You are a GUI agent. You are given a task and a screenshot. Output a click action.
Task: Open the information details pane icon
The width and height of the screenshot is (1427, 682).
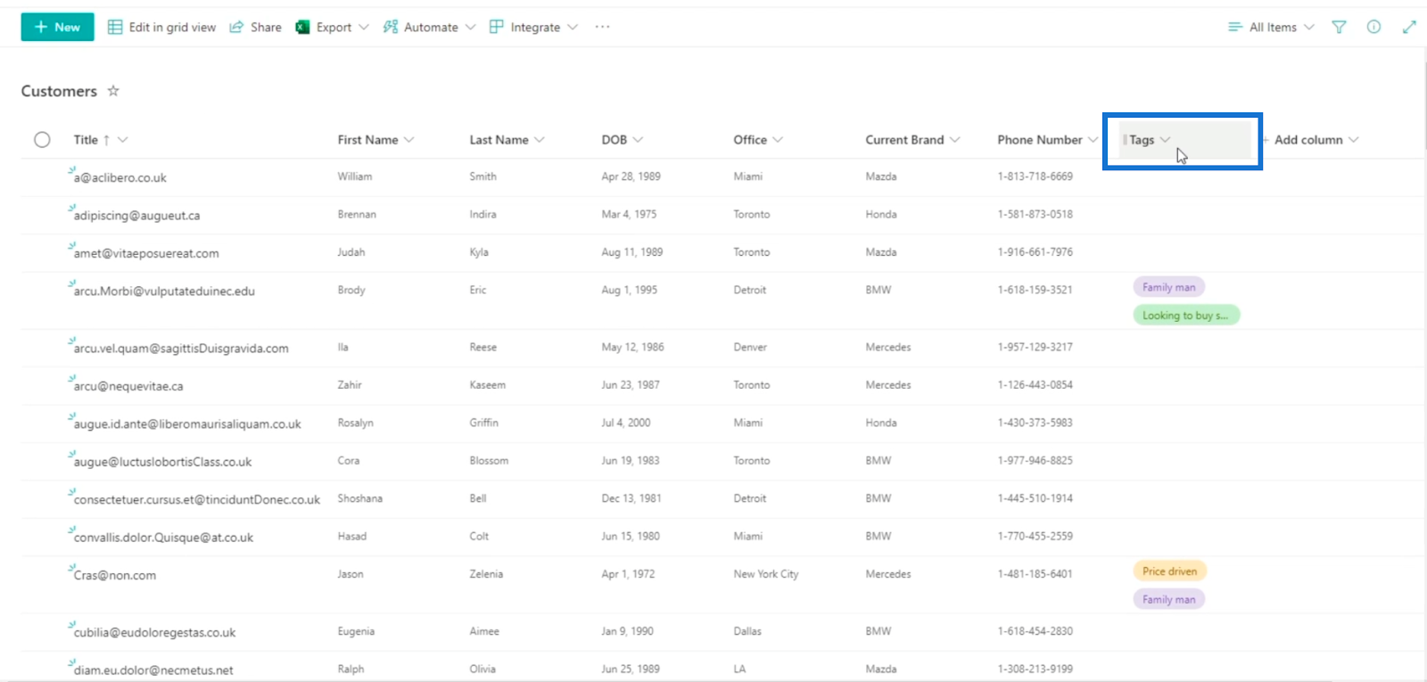coord(1373,27)
